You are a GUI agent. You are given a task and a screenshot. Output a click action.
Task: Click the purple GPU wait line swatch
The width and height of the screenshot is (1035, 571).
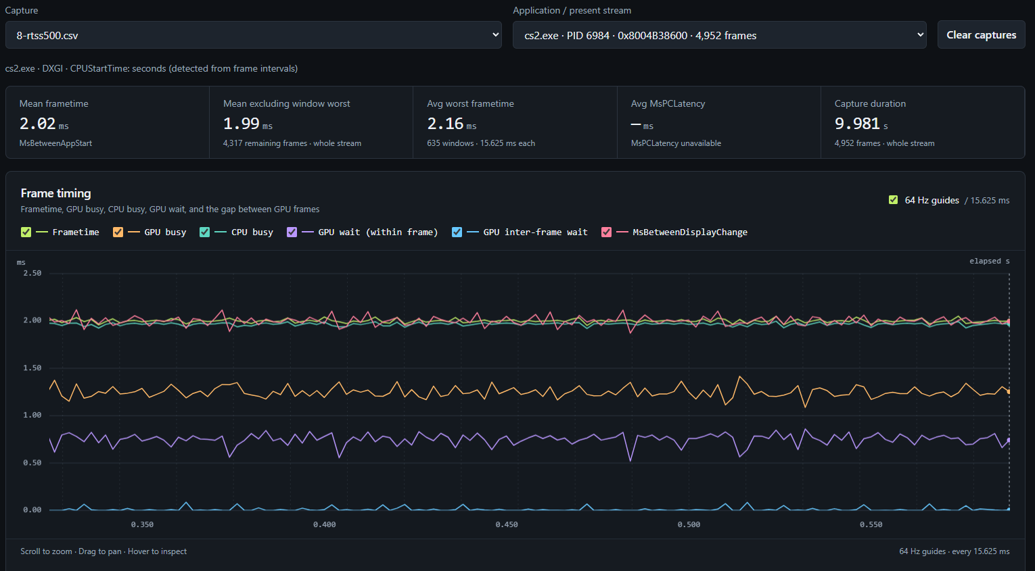click(x=308, y=232)
